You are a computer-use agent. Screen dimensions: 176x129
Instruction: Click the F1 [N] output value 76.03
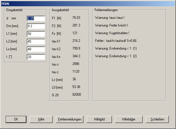(76, 18)
